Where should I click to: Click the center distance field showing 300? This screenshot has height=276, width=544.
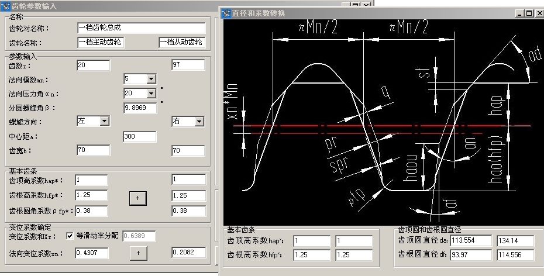pos(140,136)
